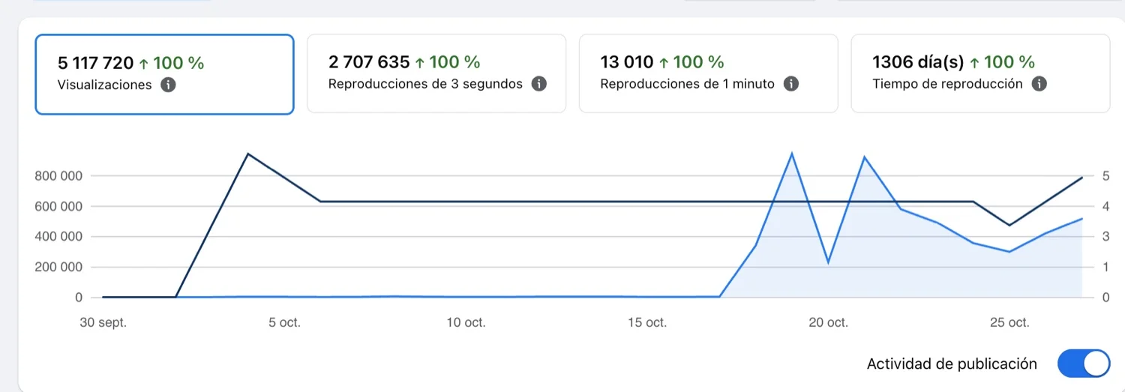Click the right axis value 5

click(1106, 176)
